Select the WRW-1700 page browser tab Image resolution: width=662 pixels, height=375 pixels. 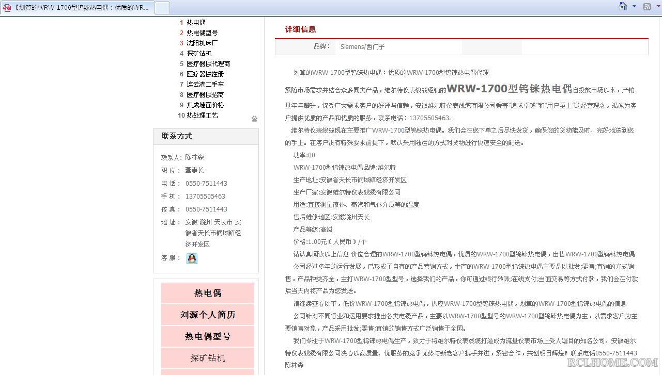point(76,7)
